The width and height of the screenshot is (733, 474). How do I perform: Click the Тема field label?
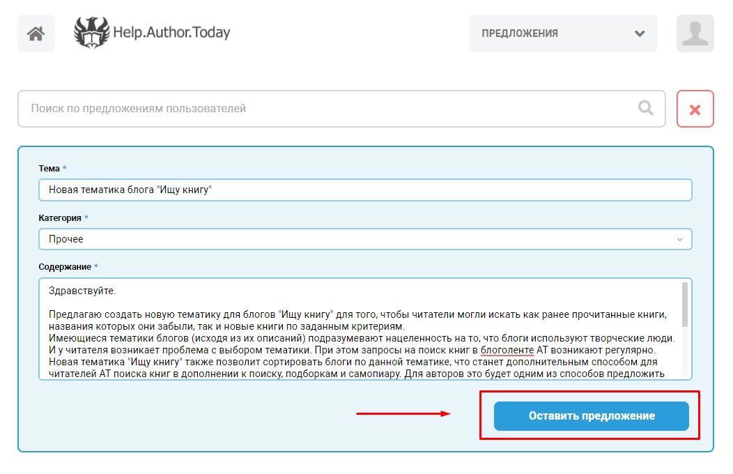tap(49, 169)
